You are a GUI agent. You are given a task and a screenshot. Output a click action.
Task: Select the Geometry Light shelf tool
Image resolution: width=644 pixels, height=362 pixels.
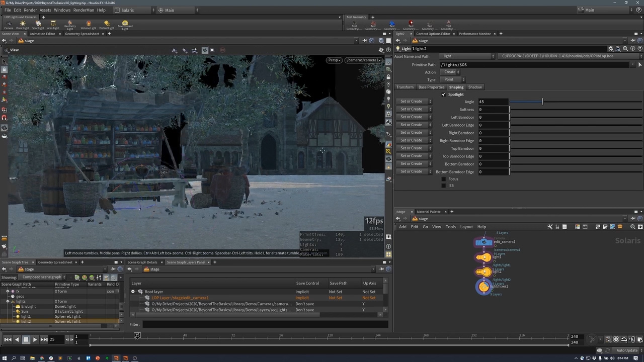(x=70, y=25)
